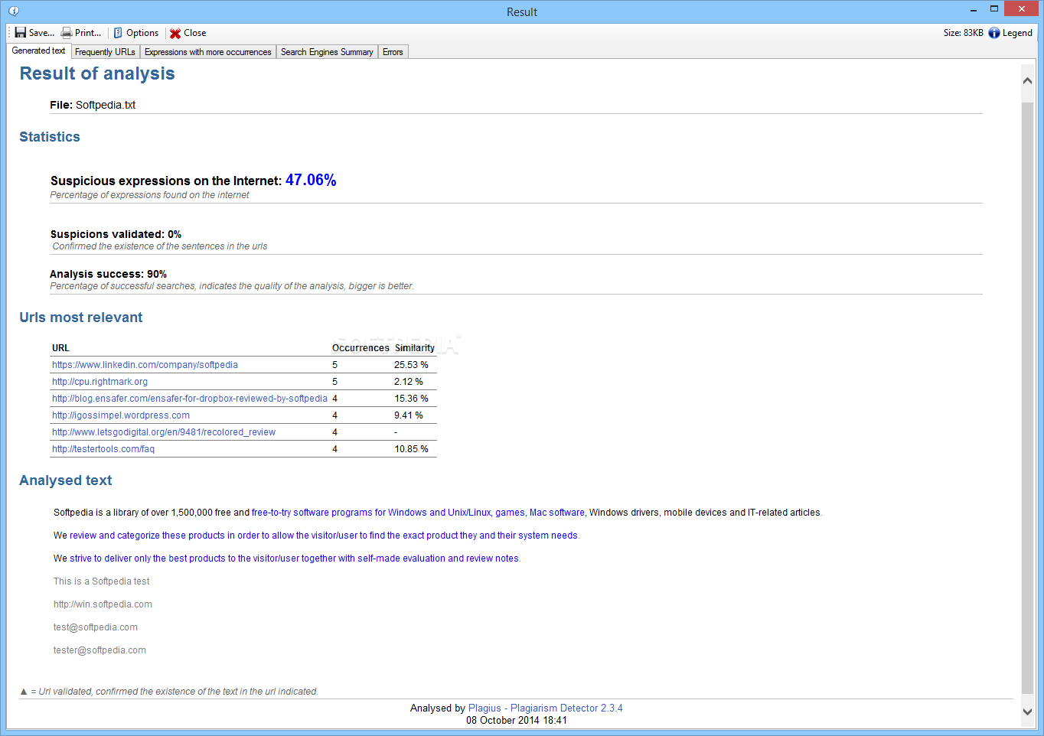This screenshot has height=736, width=1044.
Task: Click the 'Analysed text' heading
Action: (x=66, y=480)
